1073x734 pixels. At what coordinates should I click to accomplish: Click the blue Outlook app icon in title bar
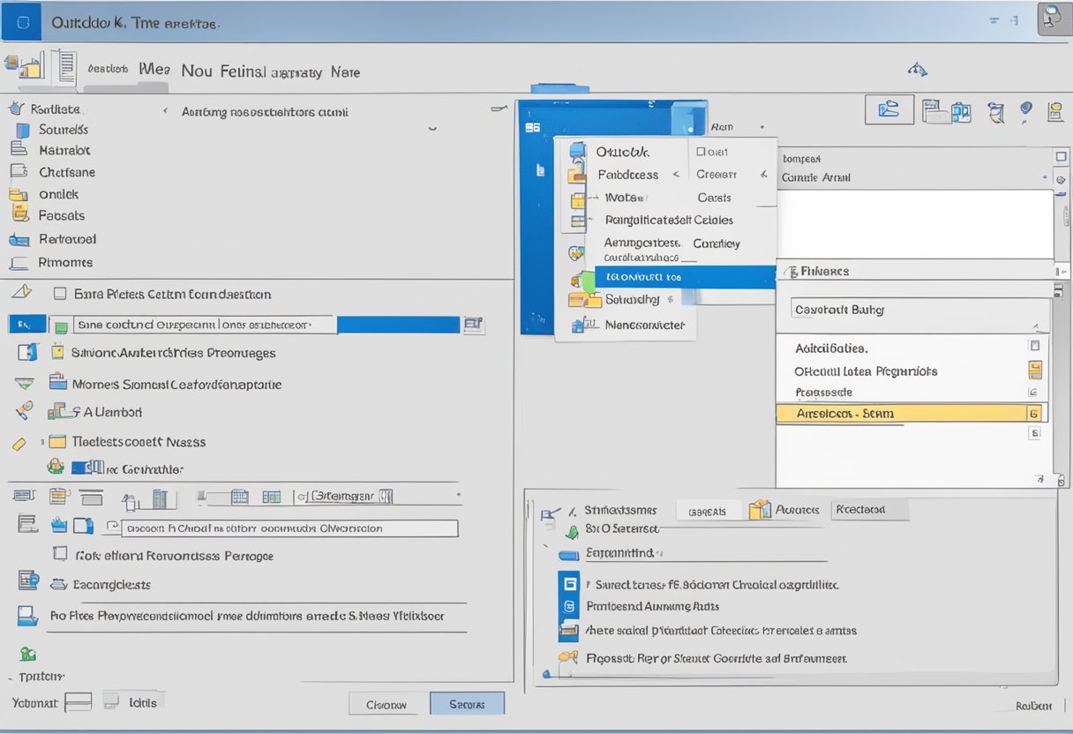click(x=22, y=22)
